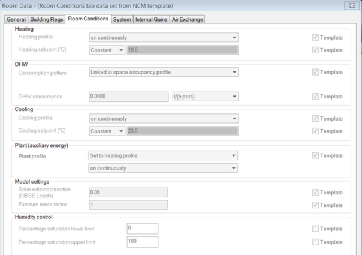Viewport: 362px width, 255px height.
Task: Go to the Internal Gains tab
Action: pos(151,19)
